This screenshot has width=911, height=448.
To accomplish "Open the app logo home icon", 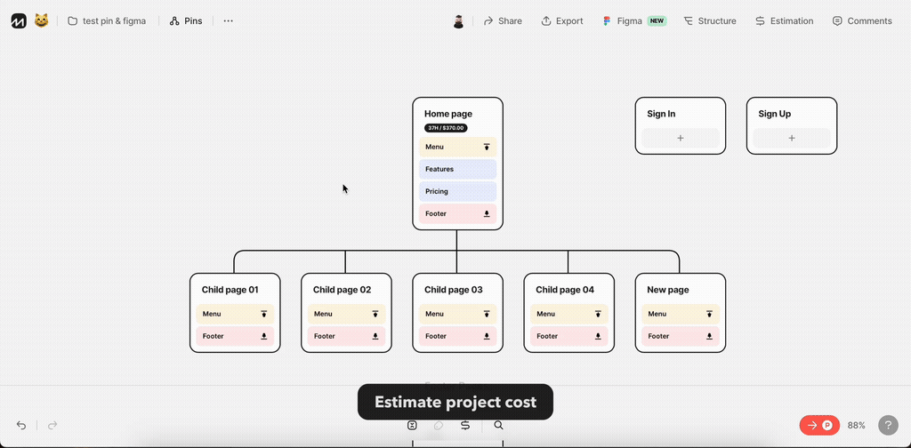I will [19, 21].
